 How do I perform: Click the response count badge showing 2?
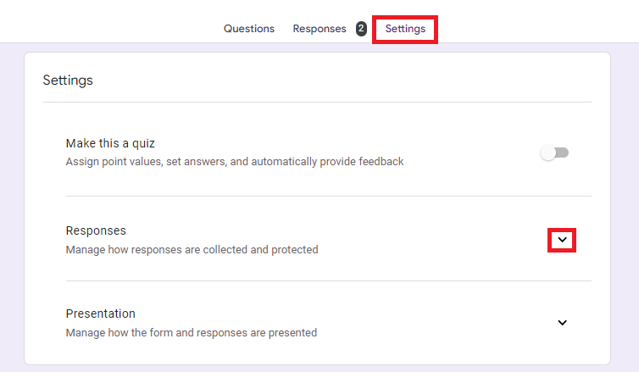(361, 29)
